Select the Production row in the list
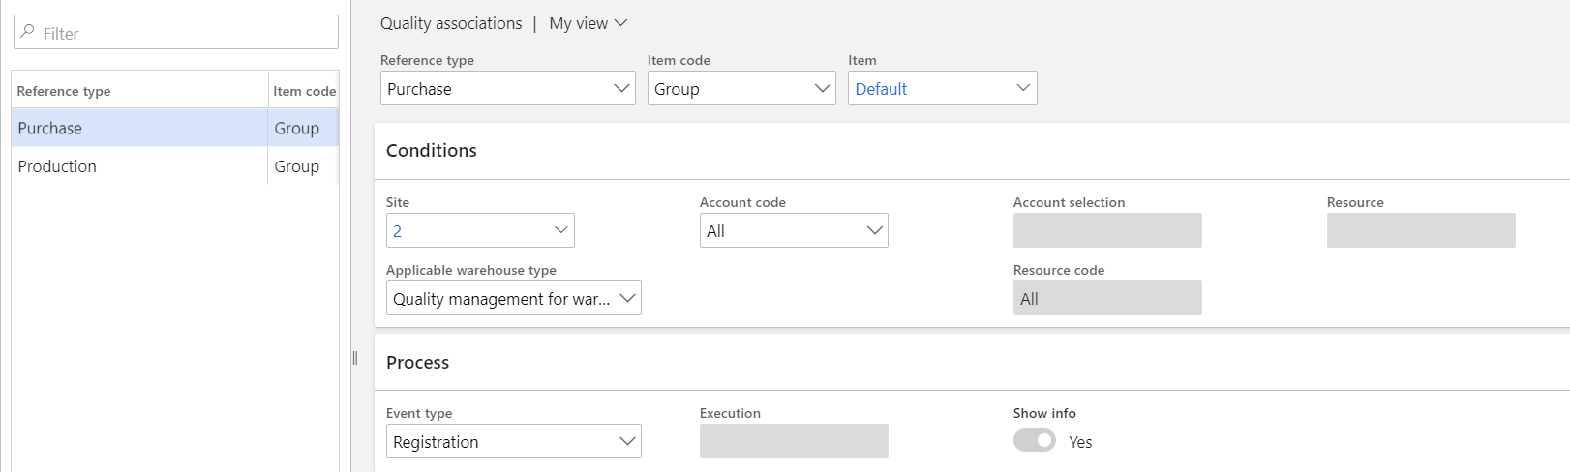 point(136,166)
